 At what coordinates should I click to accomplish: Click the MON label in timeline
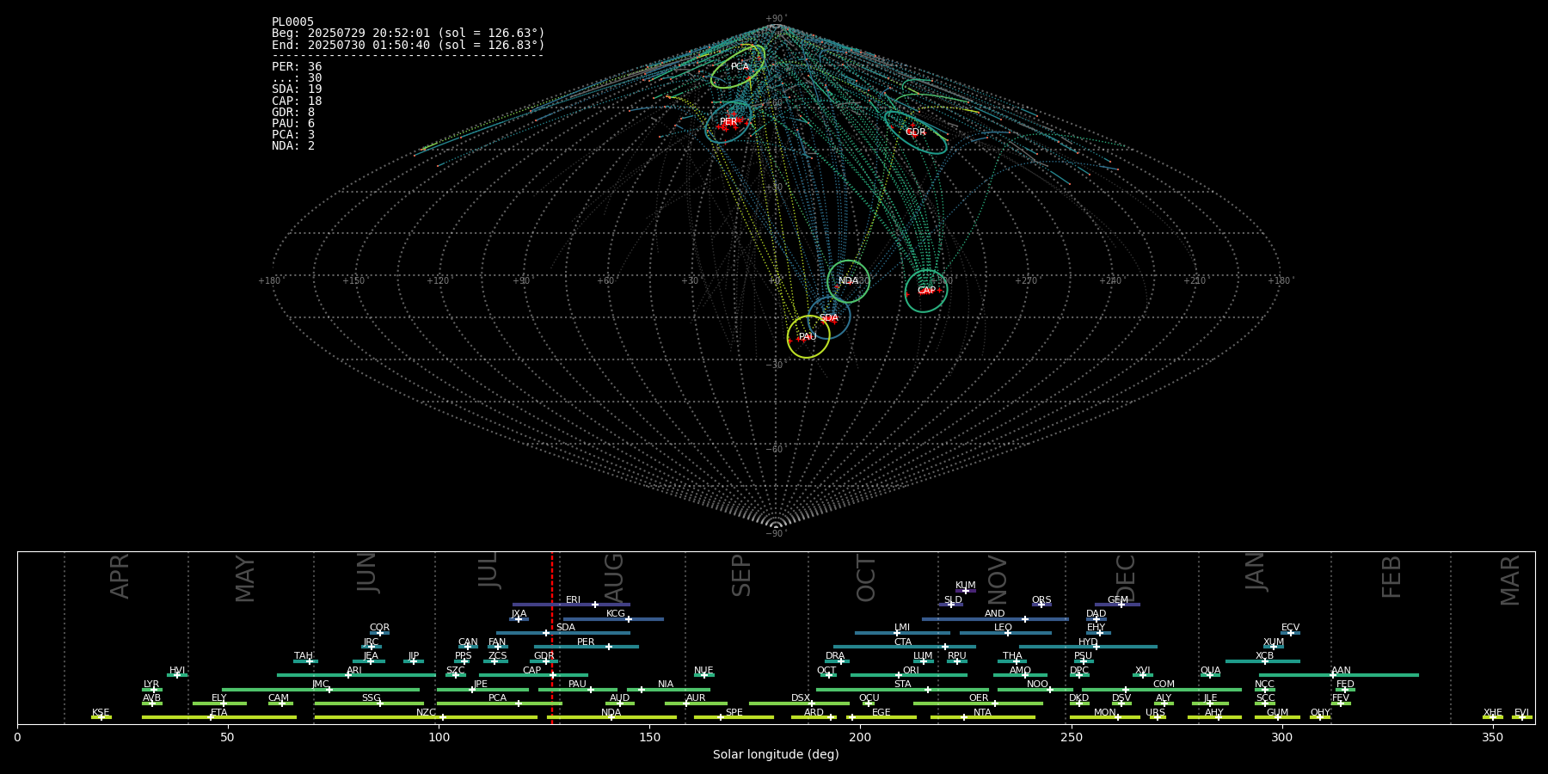click(x=1104, y=713)
